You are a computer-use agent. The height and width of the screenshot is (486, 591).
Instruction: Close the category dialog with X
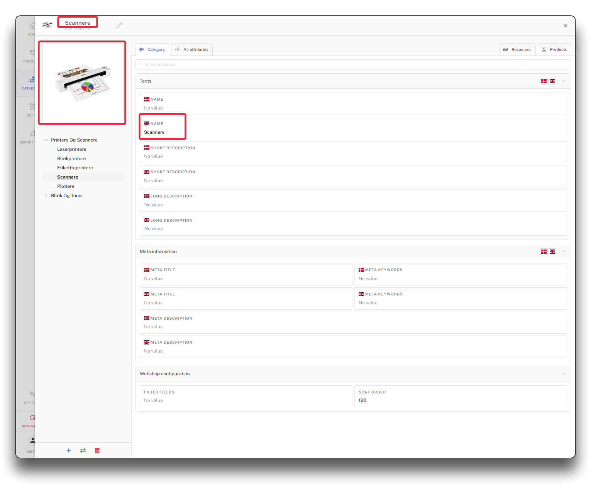click(565, 26)
